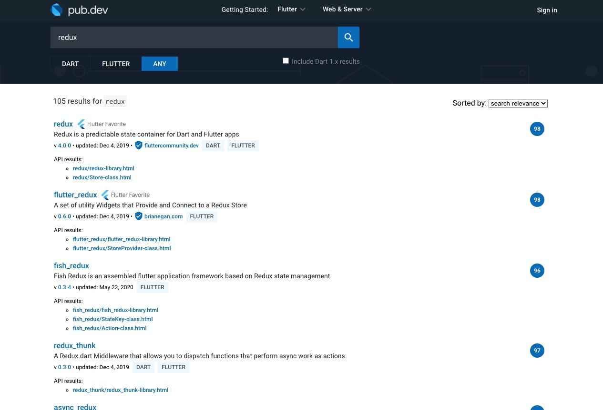This screenshot has height=410, width=603.
Task: Select the DART filter tab
Action: [x=70, y=64]
